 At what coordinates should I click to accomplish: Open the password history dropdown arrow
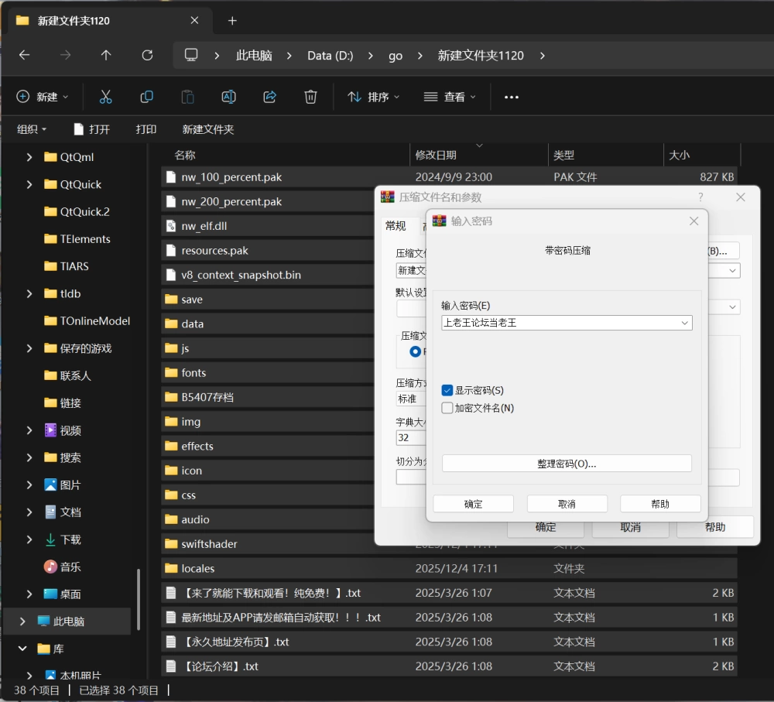click(x=685, y=323)
